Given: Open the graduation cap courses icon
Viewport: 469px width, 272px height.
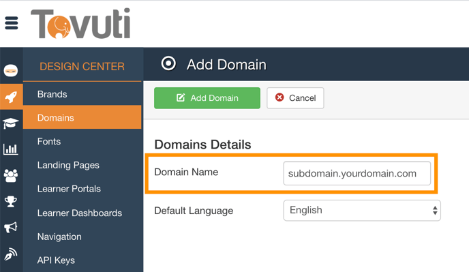Looking at the screenshot, I should (x=11, y=123).
